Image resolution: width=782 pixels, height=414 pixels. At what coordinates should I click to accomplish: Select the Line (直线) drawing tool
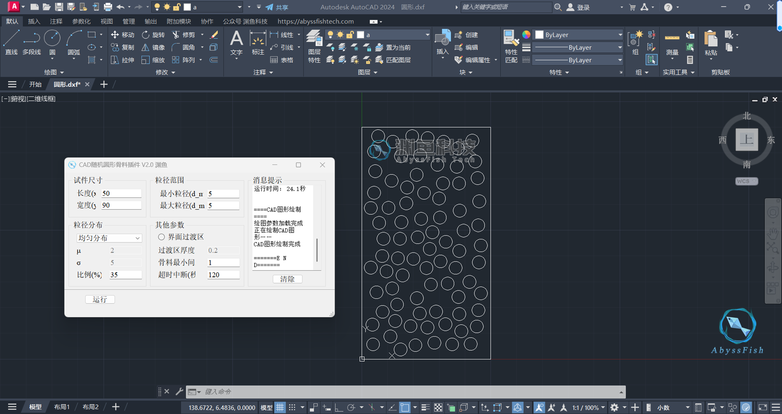(x=11, y=43)
